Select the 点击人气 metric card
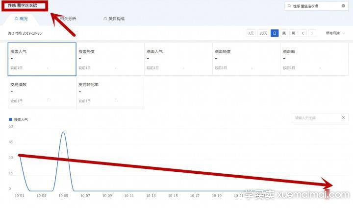The image size is (353, 208). click(178, 59)
